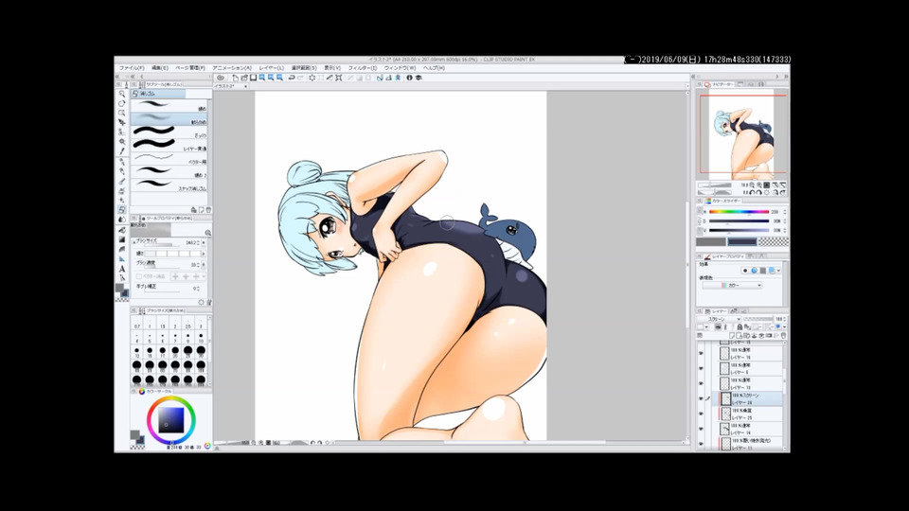This screenshot has height=511, width=909.
Task: Hide layer レイヤー 13 via eye icon
Action: [701, 383]
